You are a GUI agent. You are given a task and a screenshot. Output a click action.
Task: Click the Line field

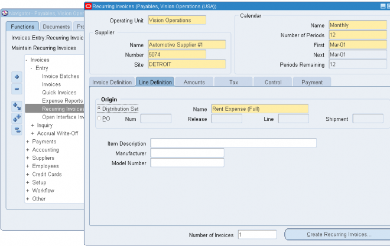tap(294, 119)
